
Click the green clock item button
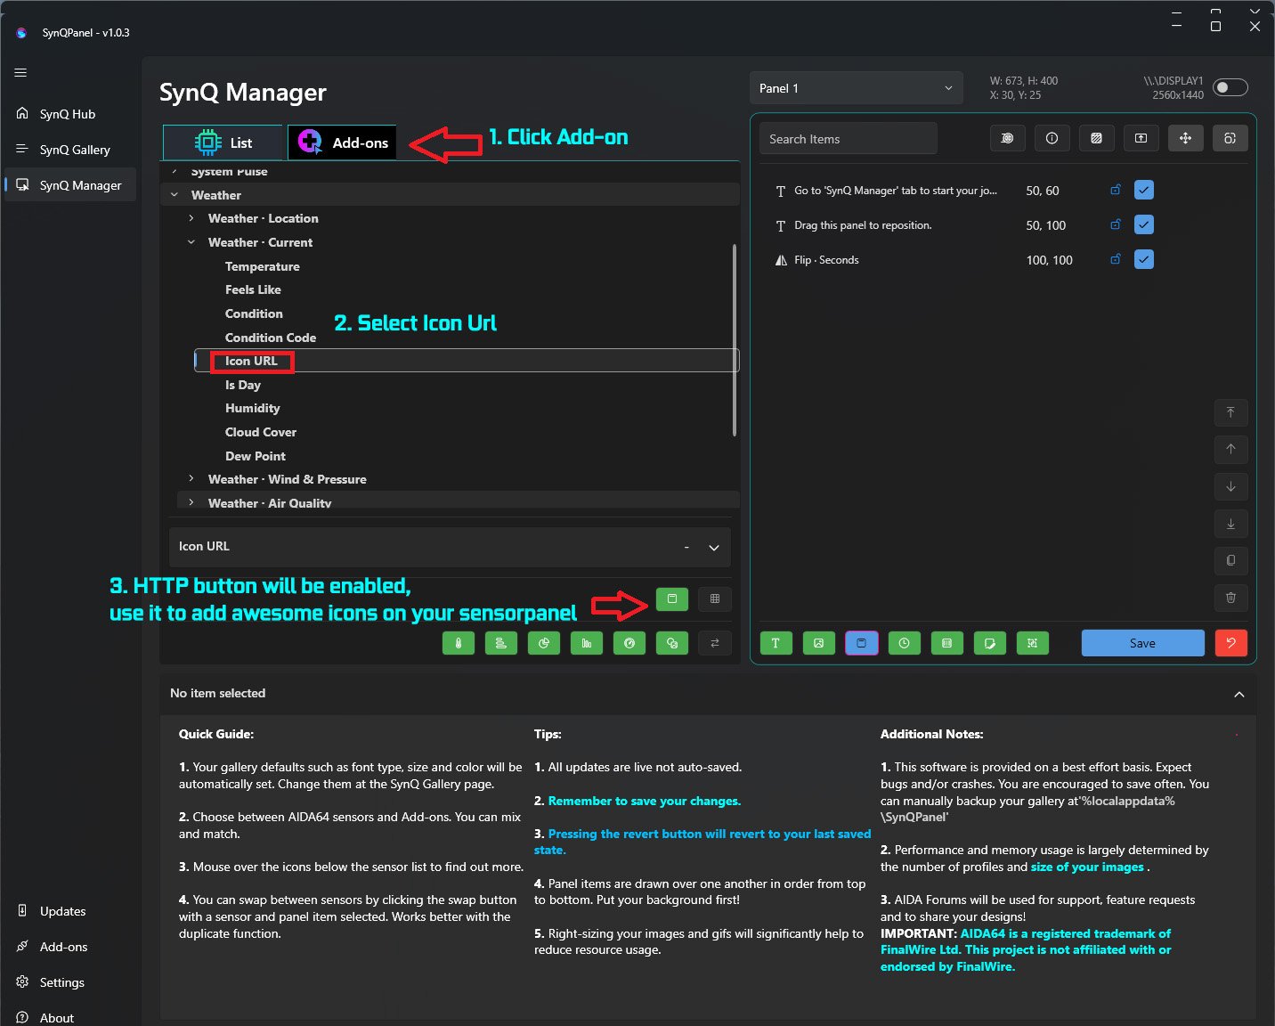(x=904, y=643)
